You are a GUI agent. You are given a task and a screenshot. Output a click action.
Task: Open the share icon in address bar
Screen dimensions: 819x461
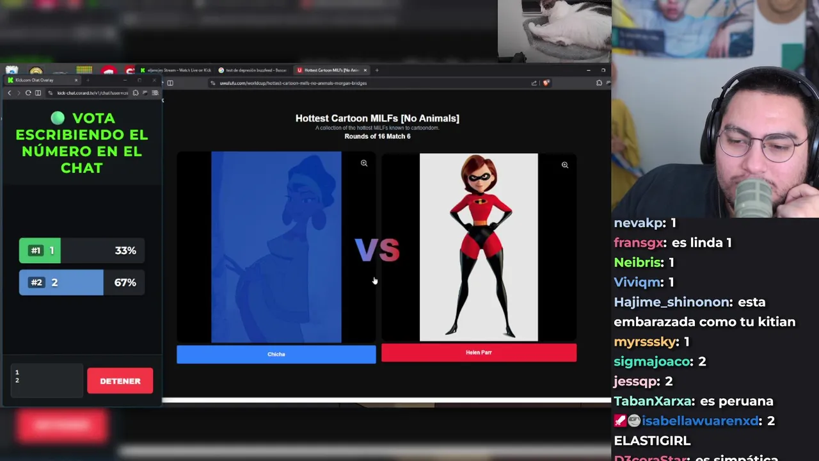coord(534,83)
